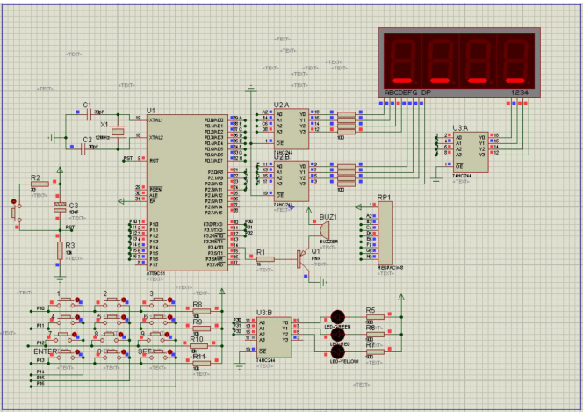Image resolution: width=583 pixels, height=412 pixels.
Task: Click the BUZ1 buzzer component
Action: click(325, 230)
